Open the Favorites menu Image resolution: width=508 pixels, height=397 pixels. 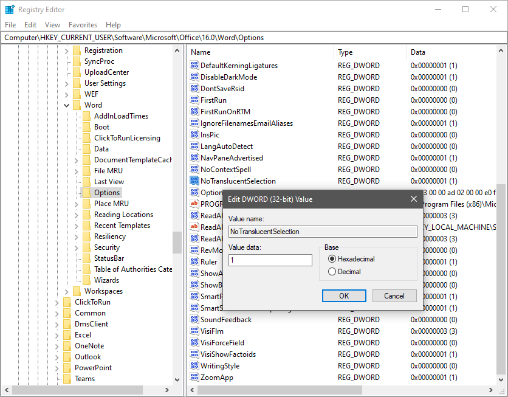(83, 25)
